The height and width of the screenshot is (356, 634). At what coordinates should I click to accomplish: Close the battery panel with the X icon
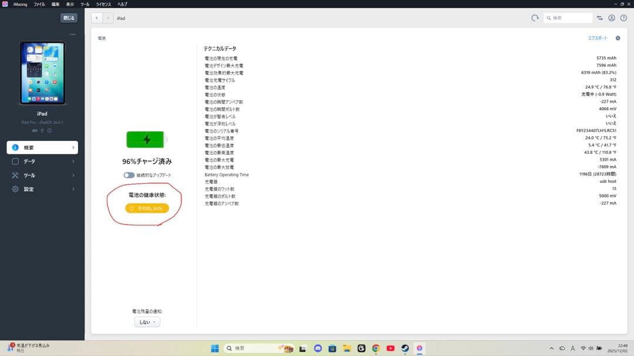point(618,38)
